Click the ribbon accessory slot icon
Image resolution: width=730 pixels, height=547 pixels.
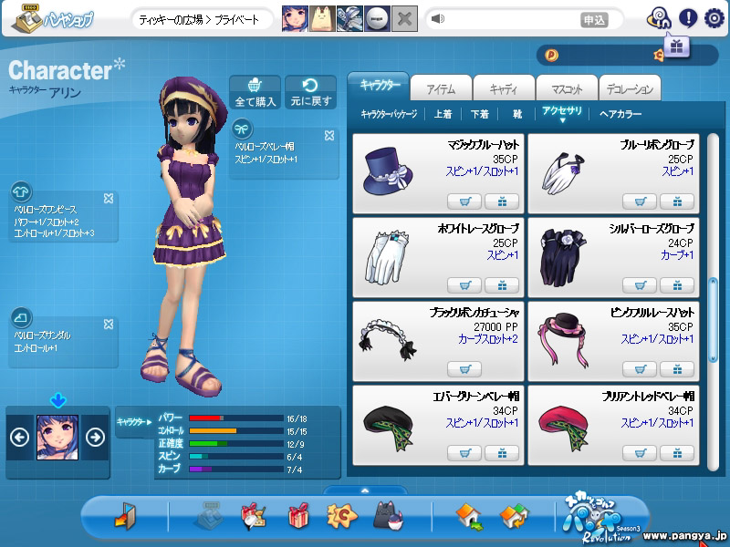241,129
